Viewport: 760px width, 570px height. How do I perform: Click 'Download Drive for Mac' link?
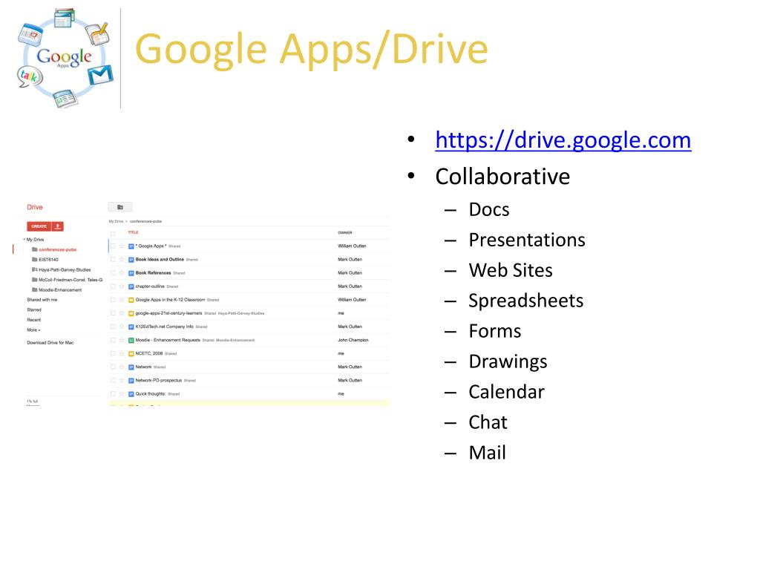click(x=50, y=343)
